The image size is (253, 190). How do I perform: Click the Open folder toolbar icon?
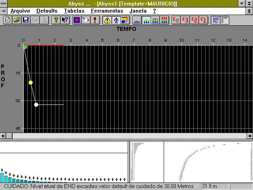(x=17, y=20)
